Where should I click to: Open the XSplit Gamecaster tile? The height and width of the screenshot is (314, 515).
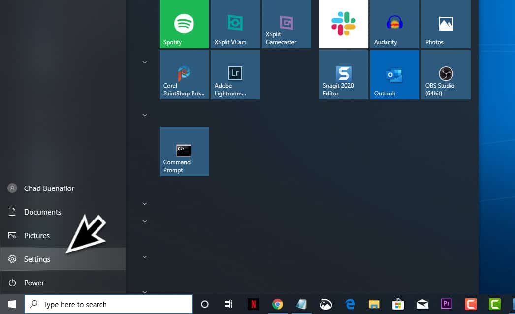coord(287,24)
